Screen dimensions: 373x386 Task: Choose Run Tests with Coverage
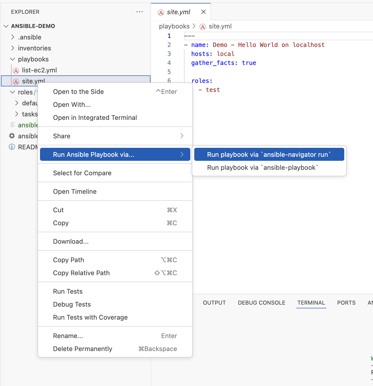(x=115, y=317)
